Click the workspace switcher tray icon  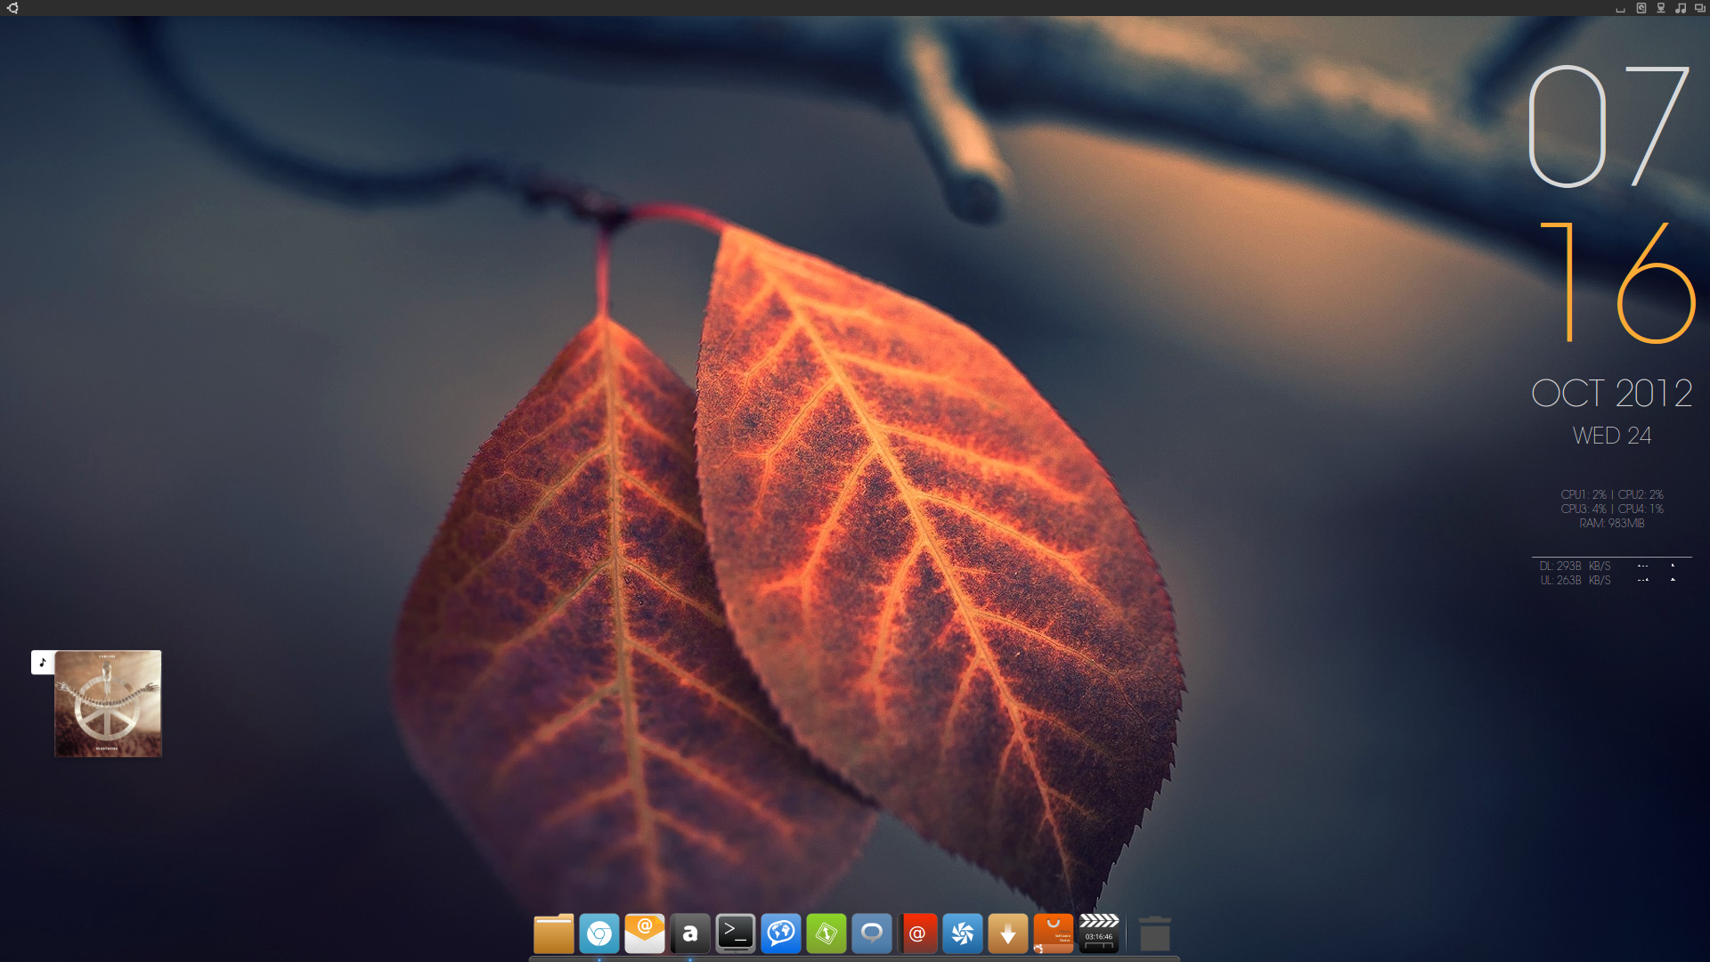click(x=1700, y=8)
